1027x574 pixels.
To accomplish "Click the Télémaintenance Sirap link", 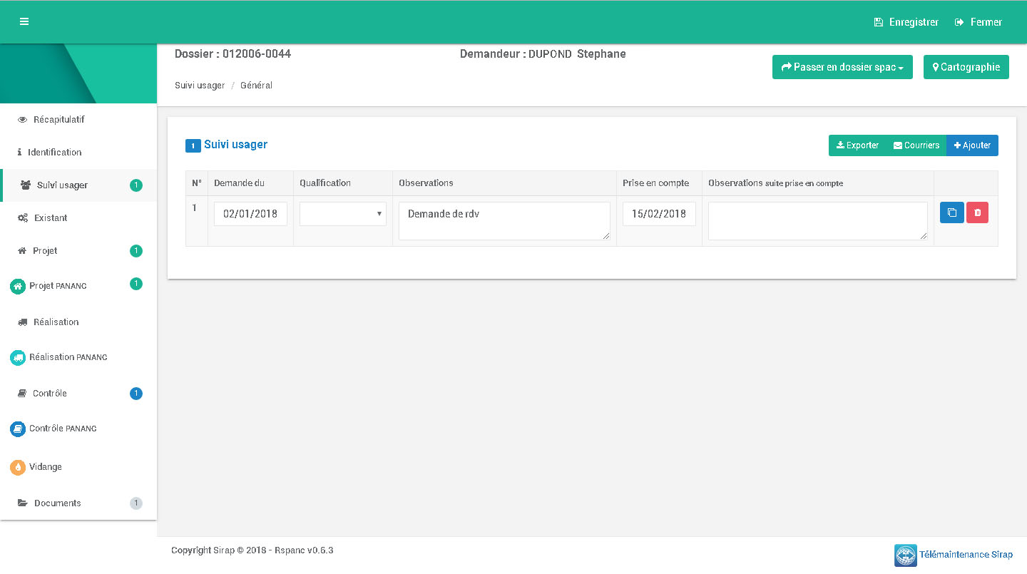I will click(x=966, y=555).
